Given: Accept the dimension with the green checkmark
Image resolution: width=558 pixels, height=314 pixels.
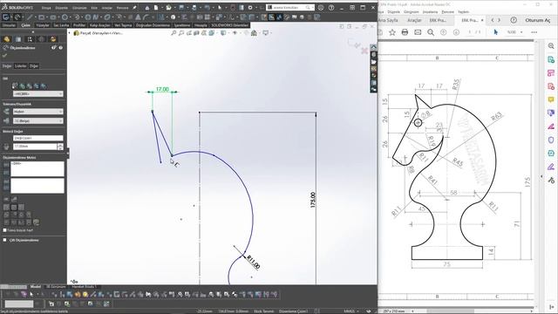Looking at the screenshot, I should coord(4,56).
